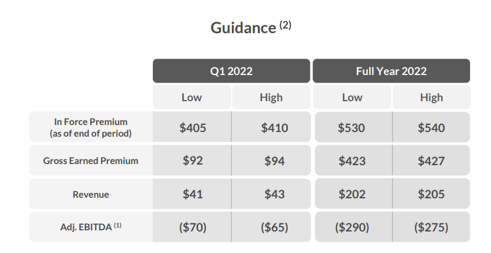Click the ($275) Adj. EBITDA cell
Screen dimensions: 491x253
pos(431,227)
